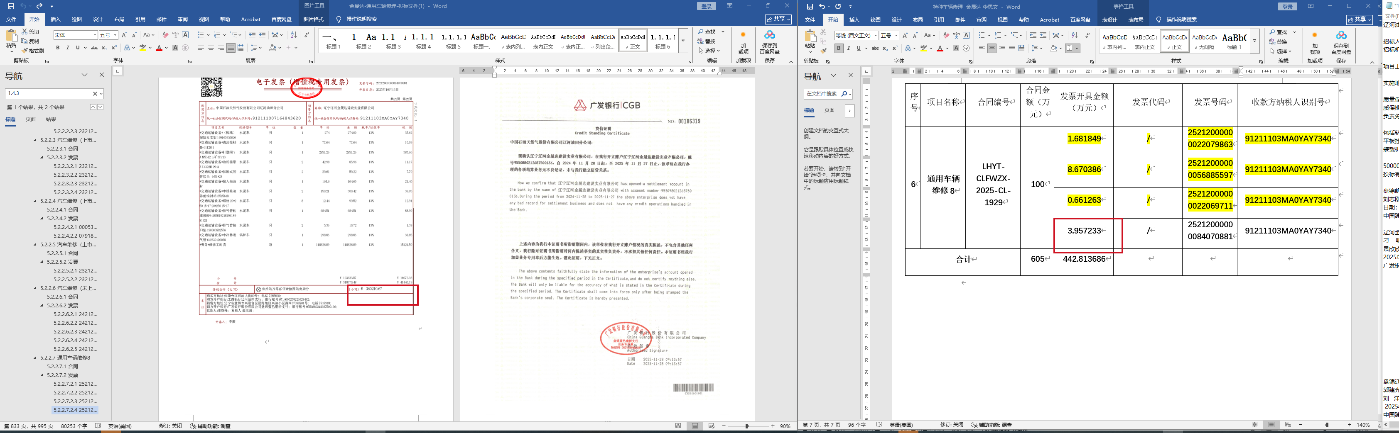The height and width of the screenshot is (433, 1399).
Task: Click the Cut (剪切) scissors in left Word window
Action: [x=30, y=32]
